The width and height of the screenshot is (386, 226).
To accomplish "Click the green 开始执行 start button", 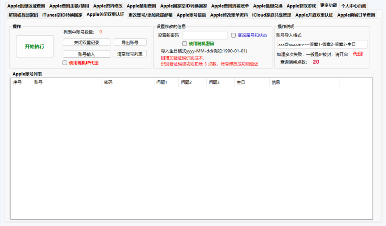I will click(35, 46).
